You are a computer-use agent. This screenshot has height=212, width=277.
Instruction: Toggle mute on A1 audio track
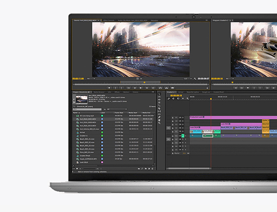183,136
